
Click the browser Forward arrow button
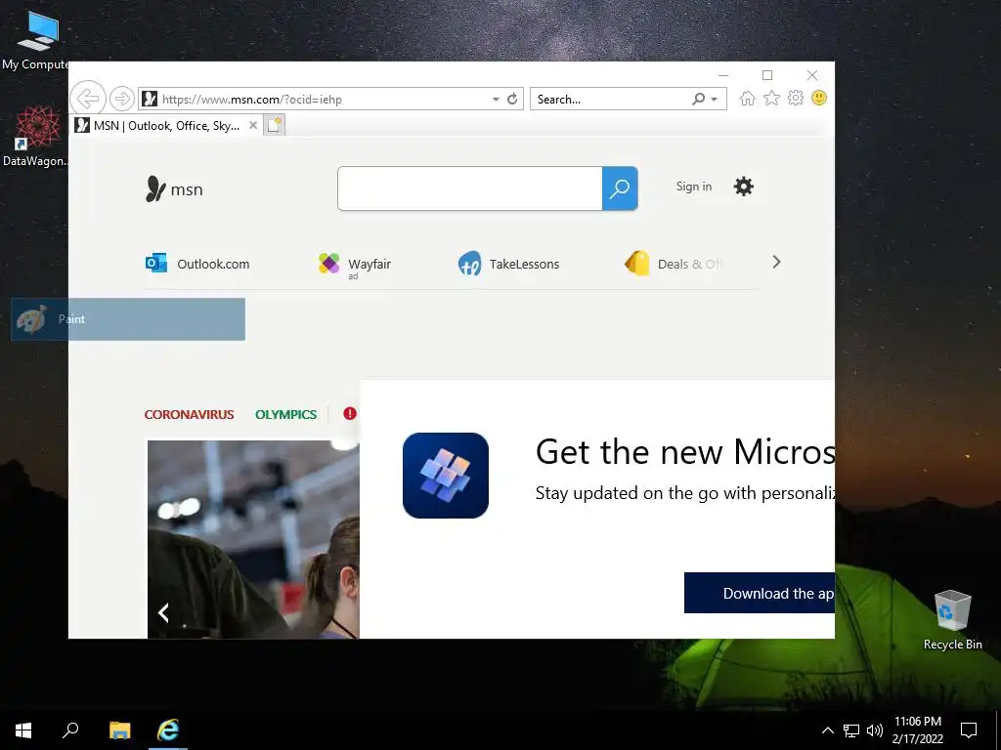[121, 99]
